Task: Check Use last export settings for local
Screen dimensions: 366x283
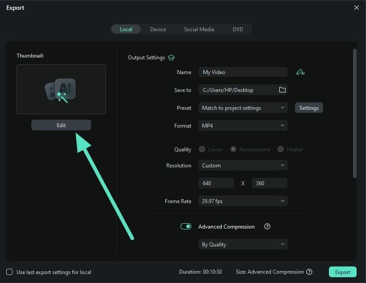Action: pos(9,272)
